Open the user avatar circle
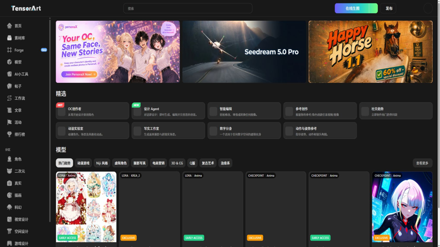The width and height of the screenshot is (440, 247). point(428,8)
